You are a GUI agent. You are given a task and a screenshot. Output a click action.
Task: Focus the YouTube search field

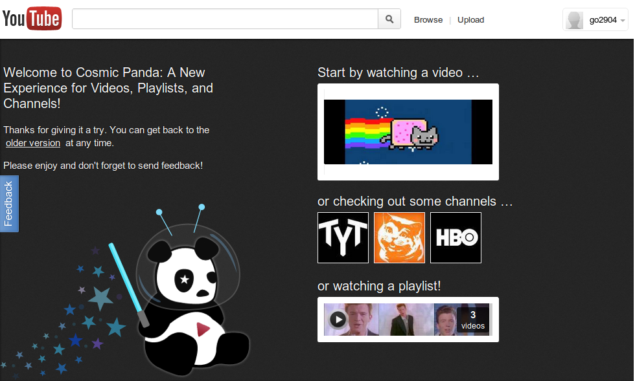pyautogui.click(x=225, y=19)
